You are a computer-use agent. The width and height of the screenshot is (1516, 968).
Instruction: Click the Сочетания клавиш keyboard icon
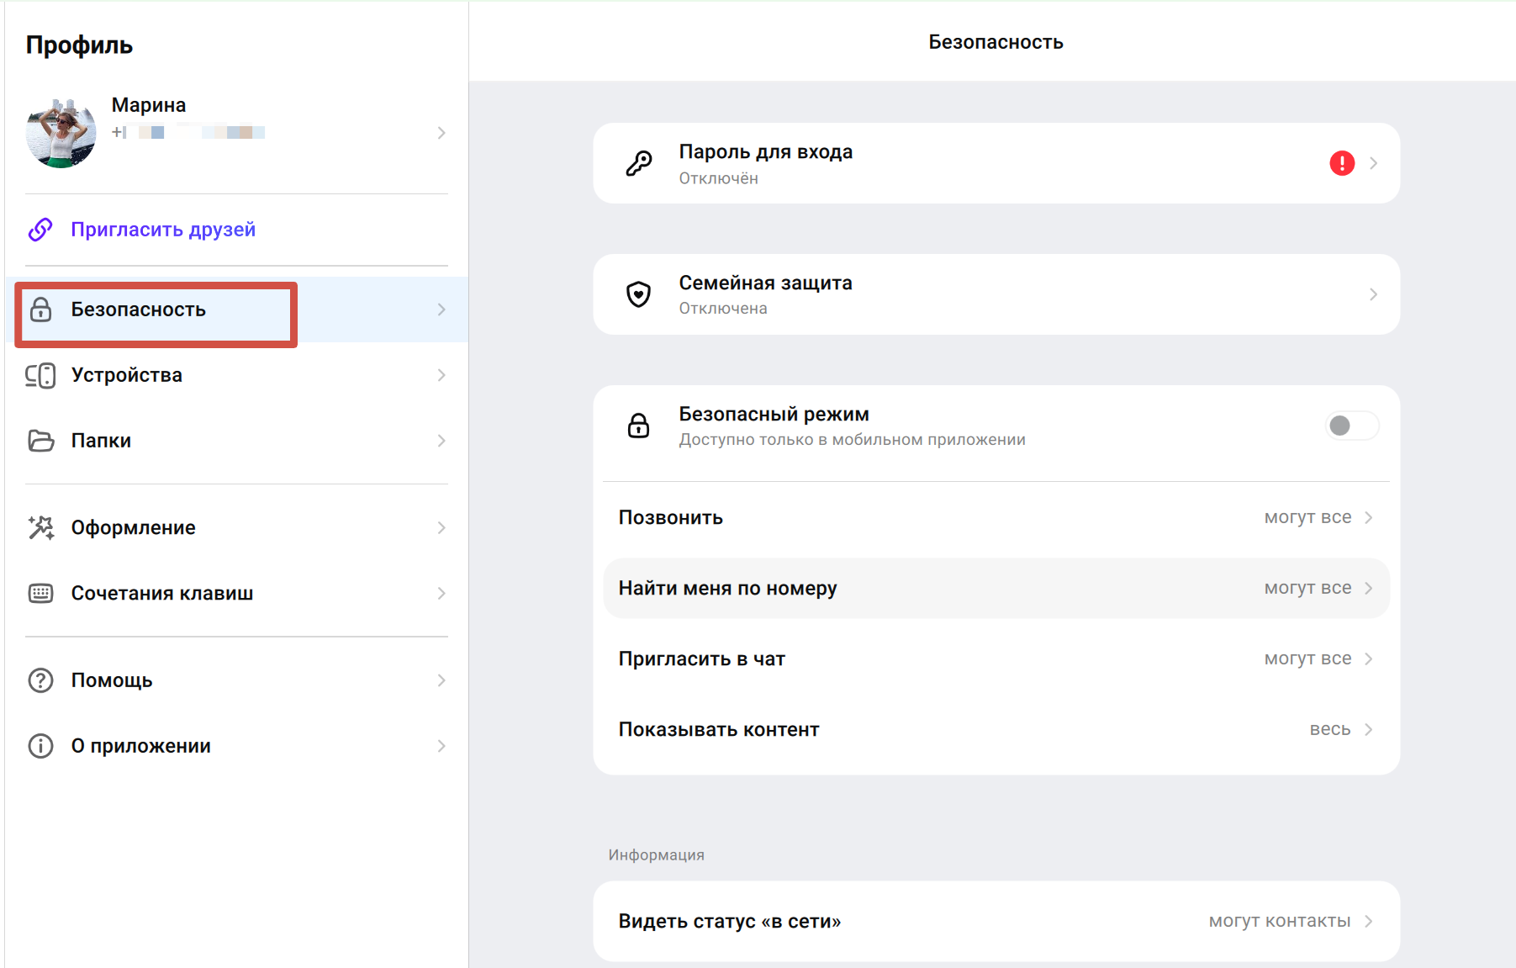40,594
